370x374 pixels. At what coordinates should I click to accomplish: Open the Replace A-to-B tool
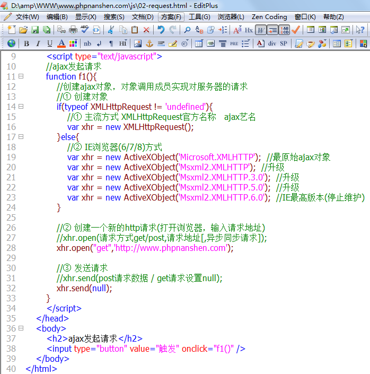click(x=199, y=30)
